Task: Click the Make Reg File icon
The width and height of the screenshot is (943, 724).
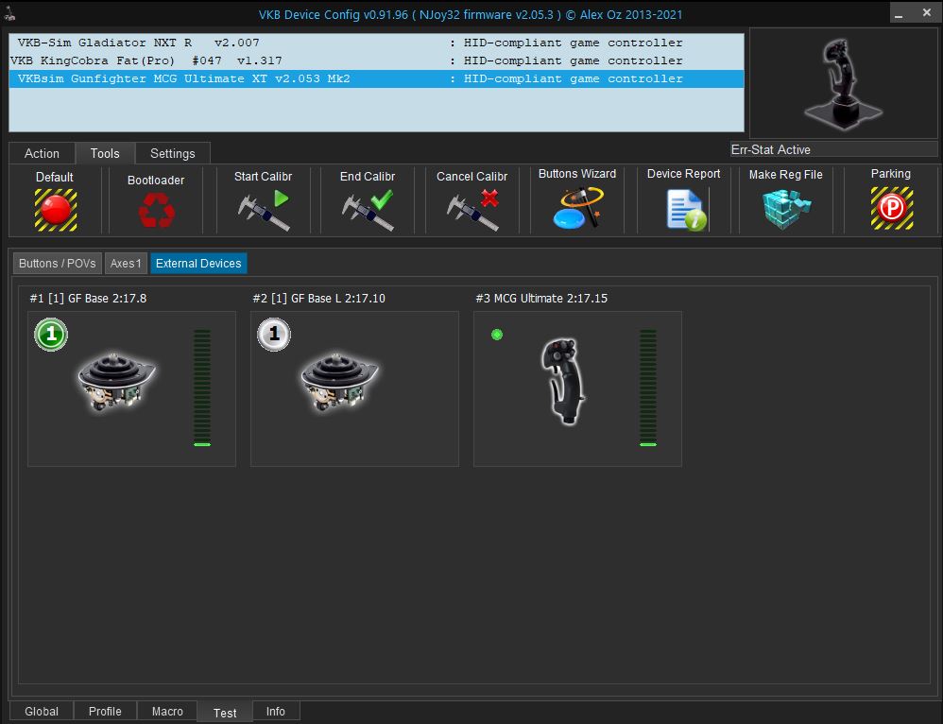Action: pyautogui.click(x=786, y=209)
